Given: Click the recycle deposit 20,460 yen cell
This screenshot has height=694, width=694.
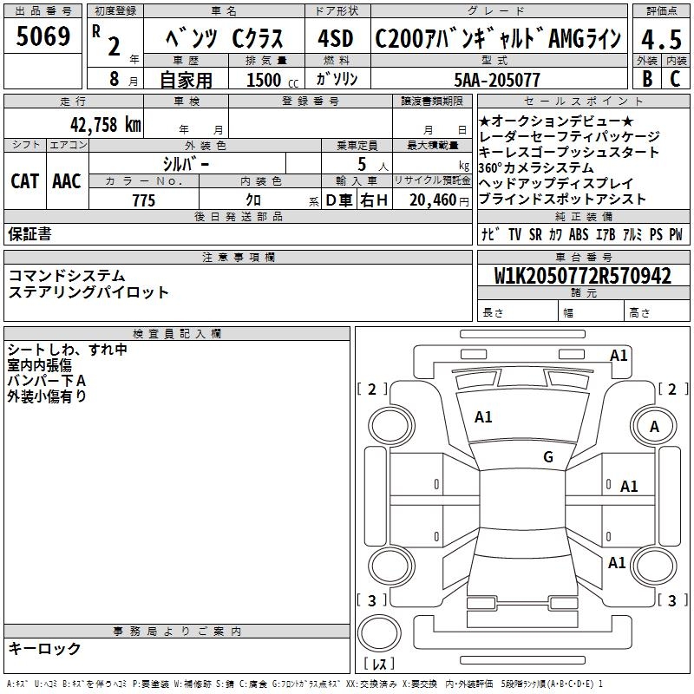Looking at the screenshot, I should tap(432, 200).
